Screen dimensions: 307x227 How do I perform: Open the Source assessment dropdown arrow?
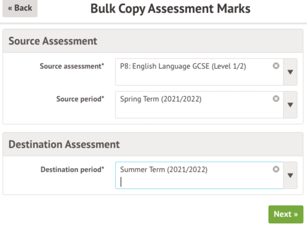[290, 72]
